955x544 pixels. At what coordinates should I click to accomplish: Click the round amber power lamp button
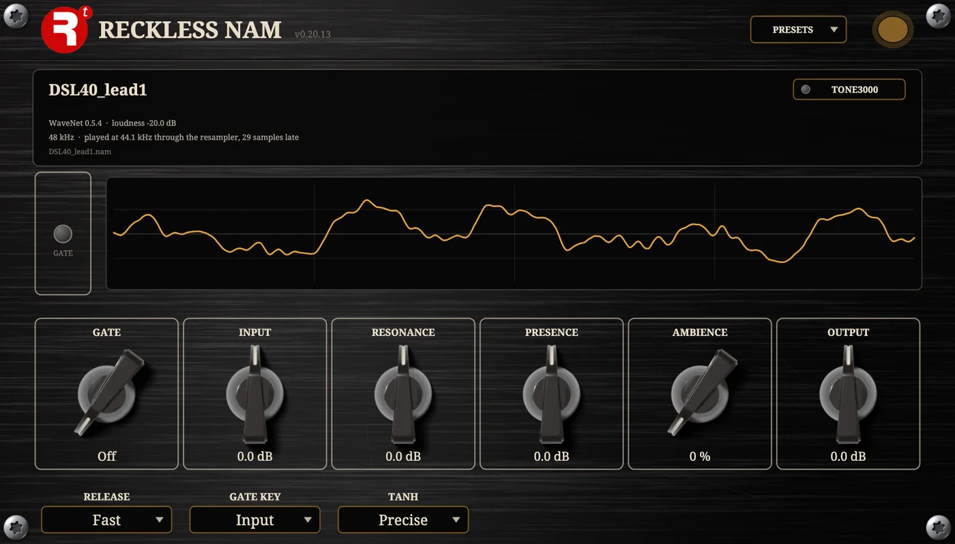click(893, 30)
